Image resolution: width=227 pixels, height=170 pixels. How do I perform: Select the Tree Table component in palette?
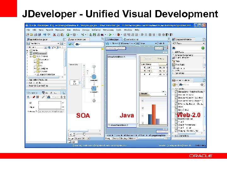(x=178, y=65)
